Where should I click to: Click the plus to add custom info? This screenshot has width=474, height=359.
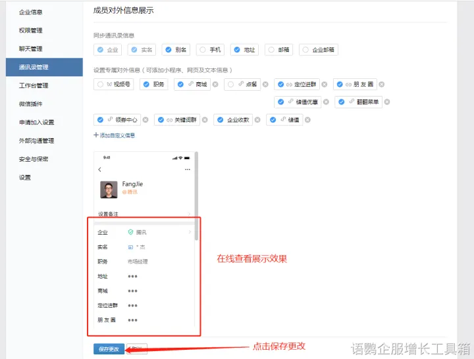96,135
